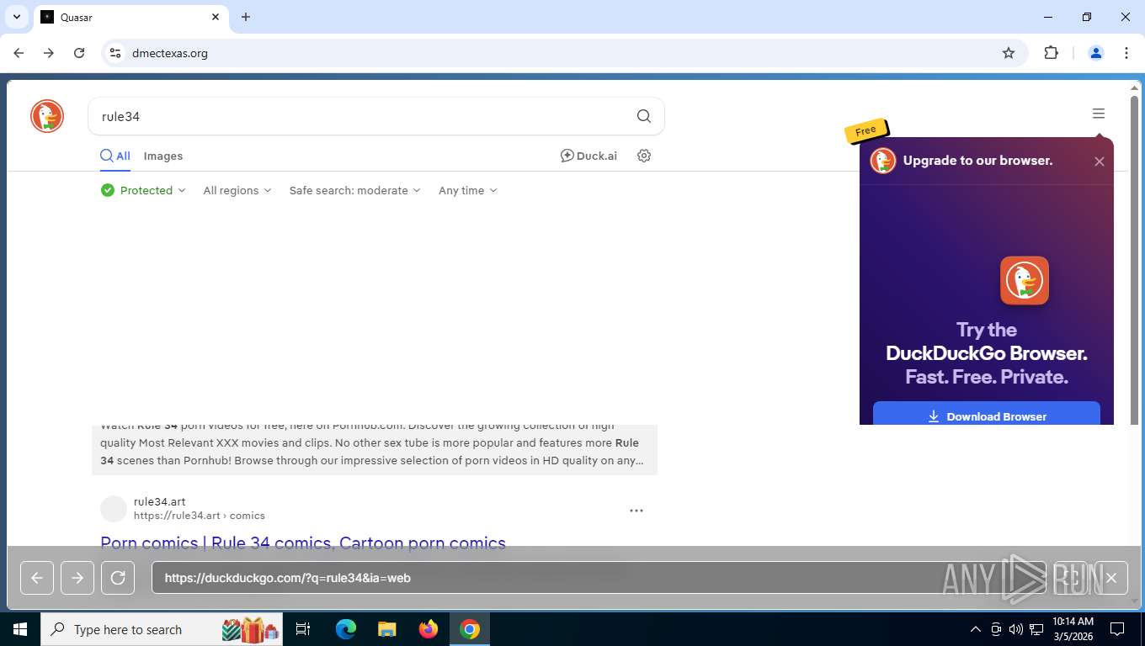Click the https://rule34.art › comics URL text
Image resolution: width=1145 pixels, height=646 pixels.
coord(200,516)
